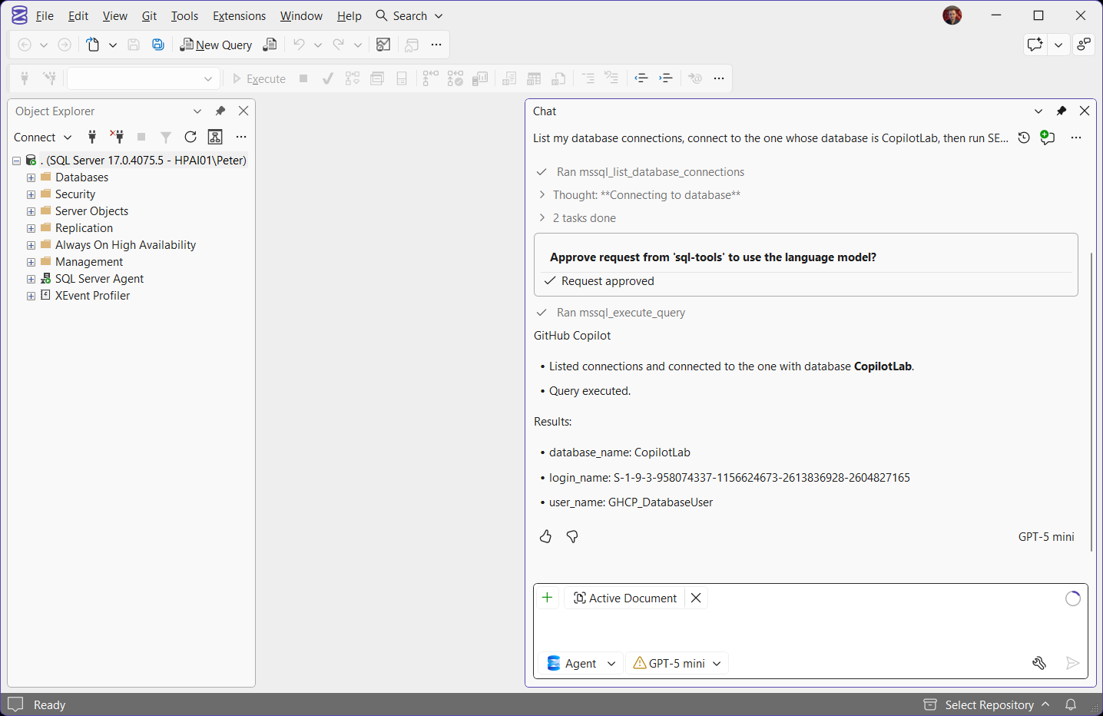The height and width of the screenshot is (716, 1103).
Task: Start a new chat thread
Action: point(1048,138)
